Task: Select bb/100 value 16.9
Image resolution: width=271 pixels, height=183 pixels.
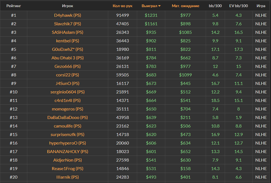Action: [215, 134]
